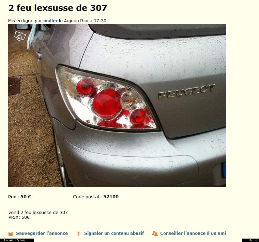Viewport: 259px width, 242px height.
Task: Click the description line vend 2 feu lexsusse
Action: pos(38,212)
